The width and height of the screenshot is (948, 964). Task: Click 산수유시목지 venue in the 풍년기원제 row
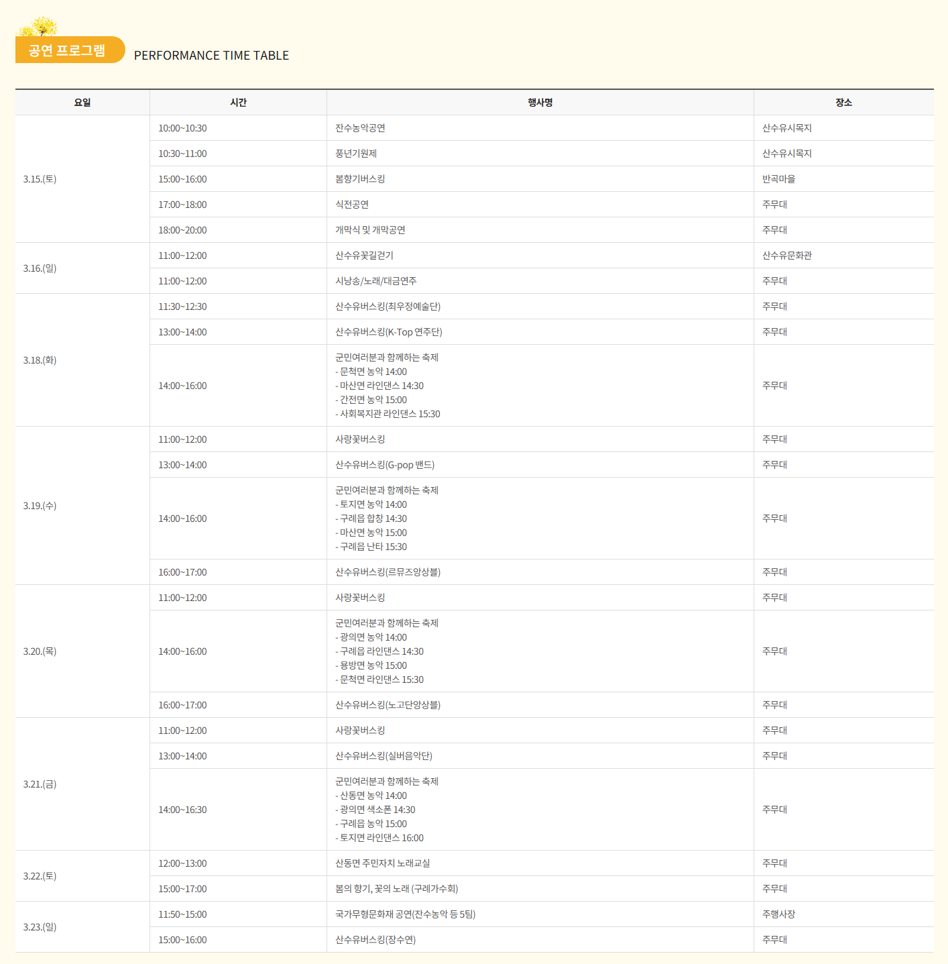[x=787, y=154]
